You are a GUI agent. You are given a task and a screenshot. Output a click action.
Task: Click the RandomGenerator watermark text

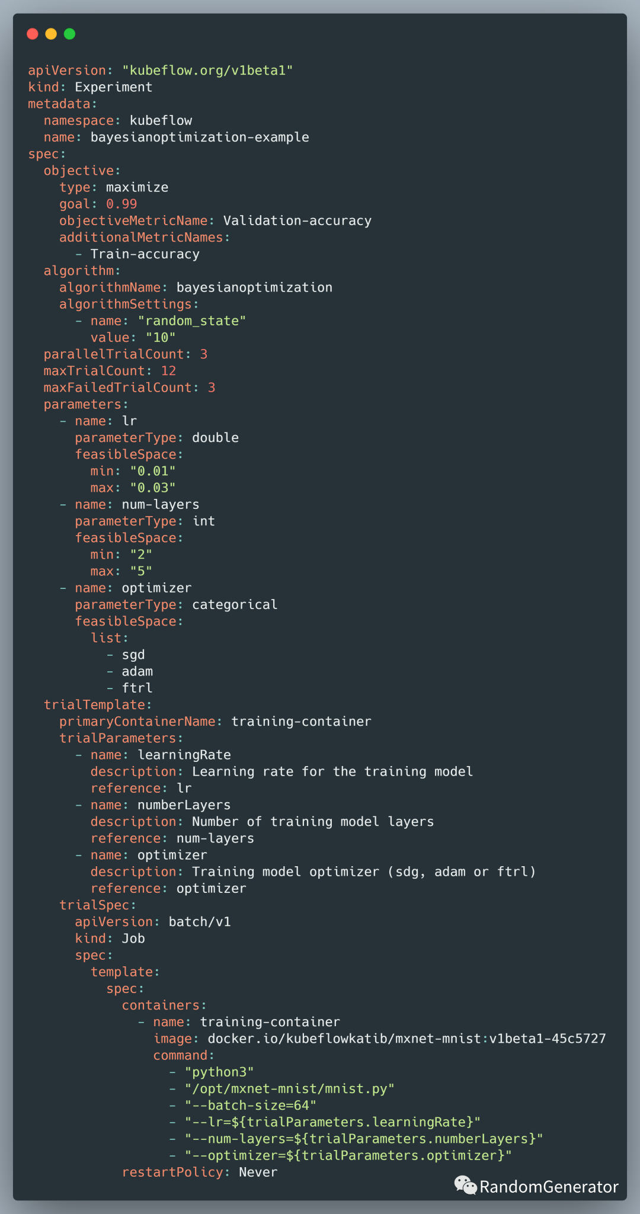click(549, 1187)
